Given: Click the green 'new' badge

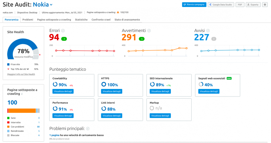Looking at the screenshot, I should (229, 78).
